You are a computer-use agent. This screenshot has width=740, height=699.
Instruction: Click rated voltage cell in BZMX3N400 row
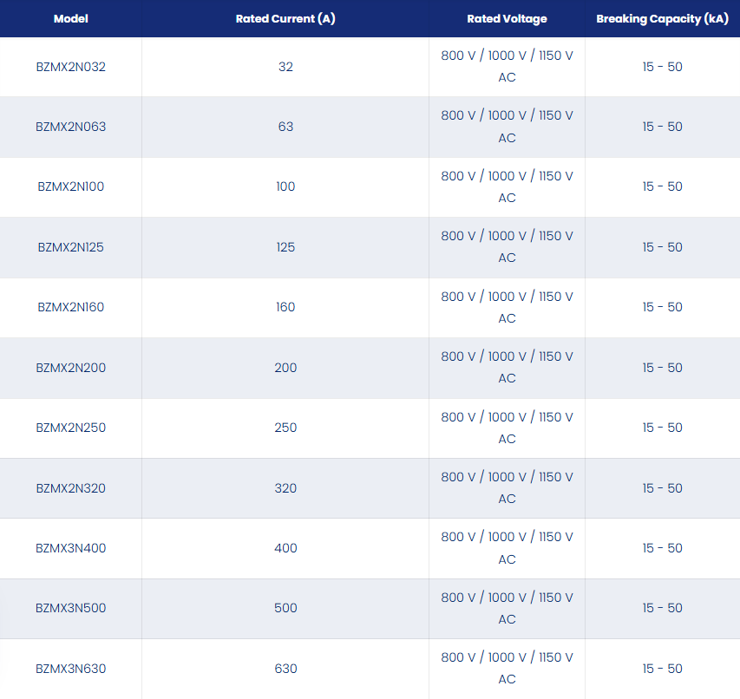click(507, 548)
